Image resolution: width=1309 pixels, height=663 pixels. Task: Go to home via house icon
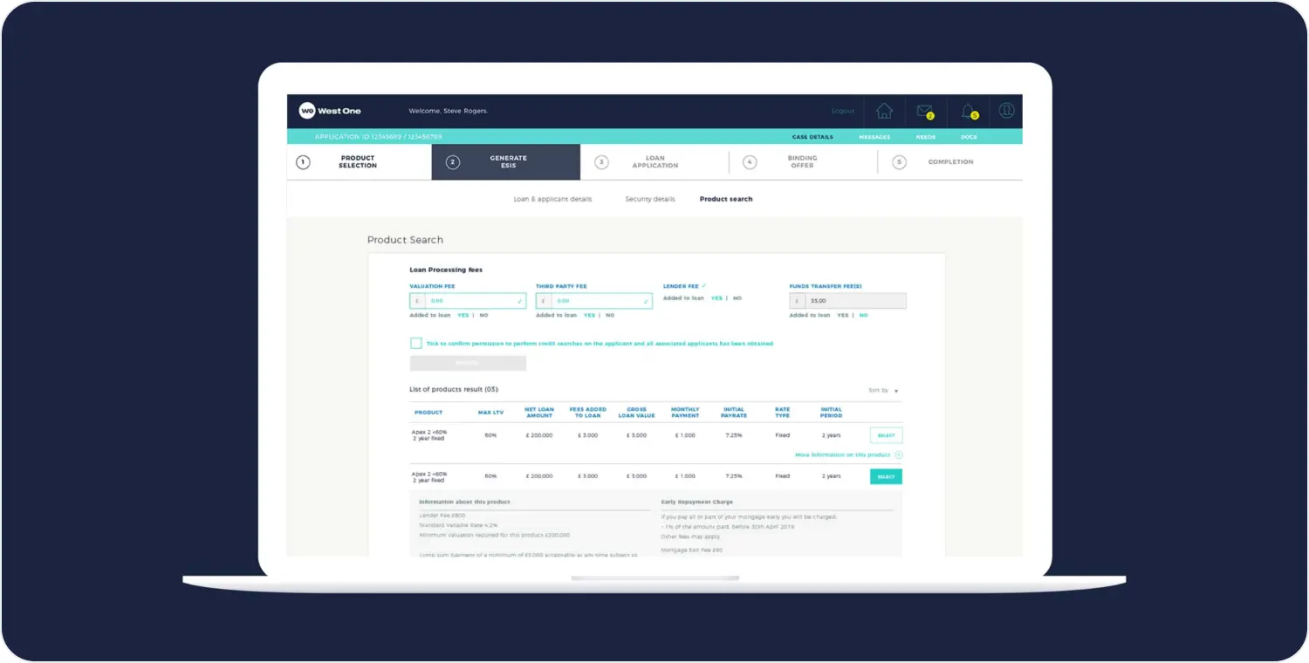pos(884,111)
